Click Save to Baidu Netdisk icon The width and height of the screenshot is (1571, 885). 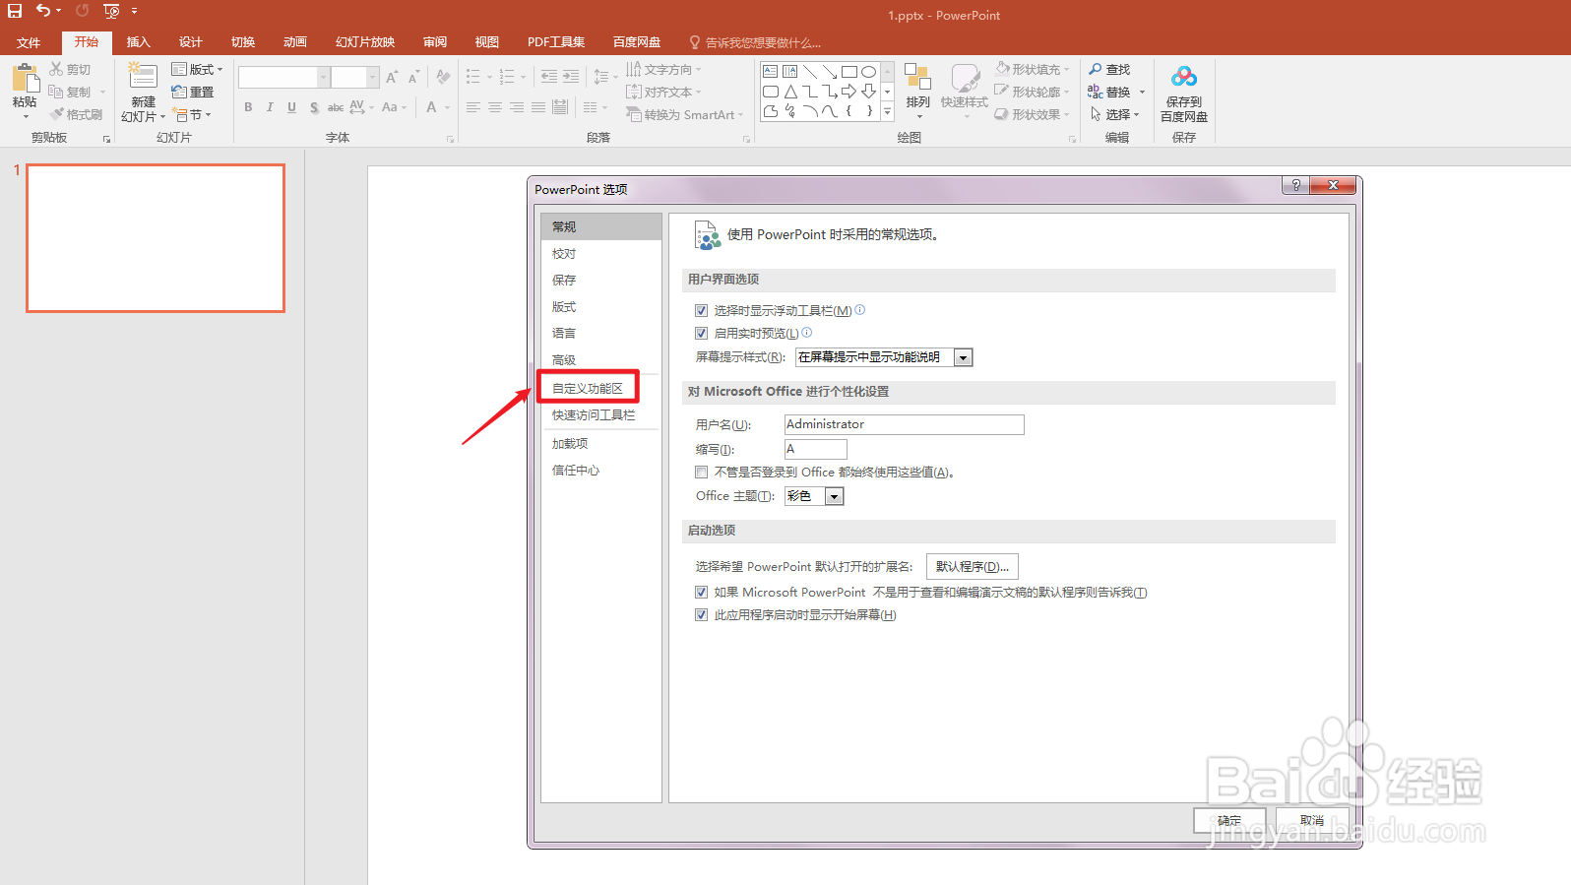pyautogui.click(x=1184, y=77)
